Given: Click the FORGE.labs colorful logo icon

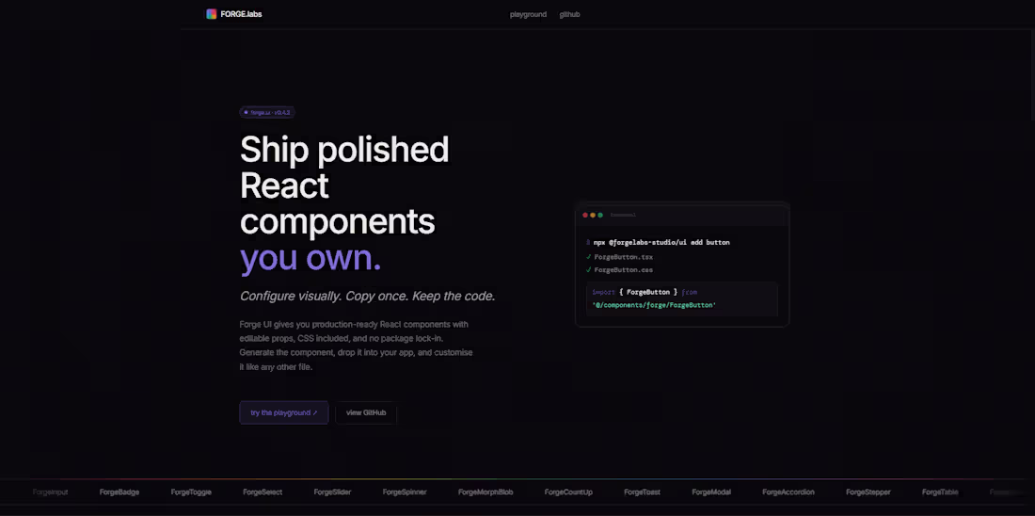Looking at the screenshot, I should pos(211,14).
